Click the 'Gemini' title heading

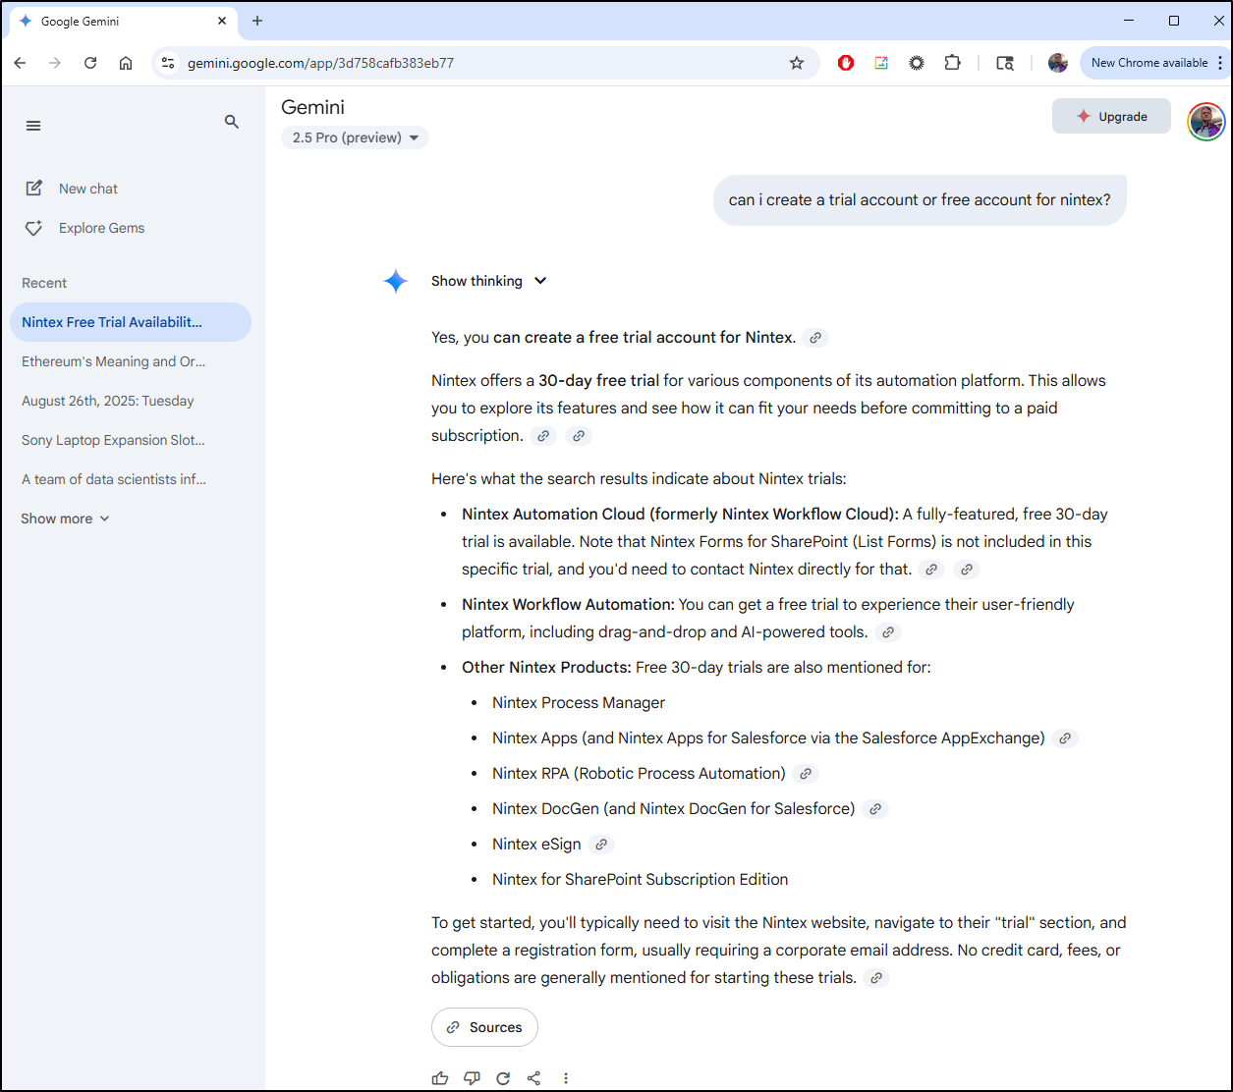click(x=312, y=107)
